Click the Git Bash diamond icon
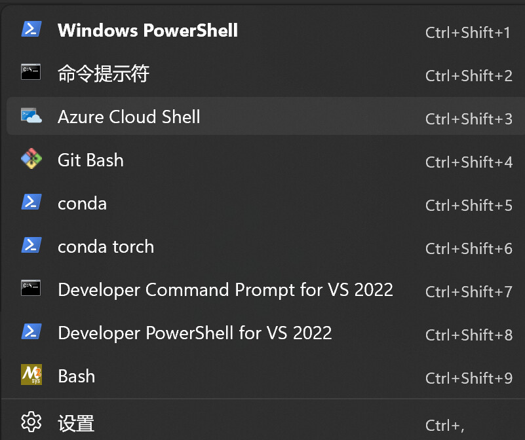 pyautogui.click(x=31, y=158)
